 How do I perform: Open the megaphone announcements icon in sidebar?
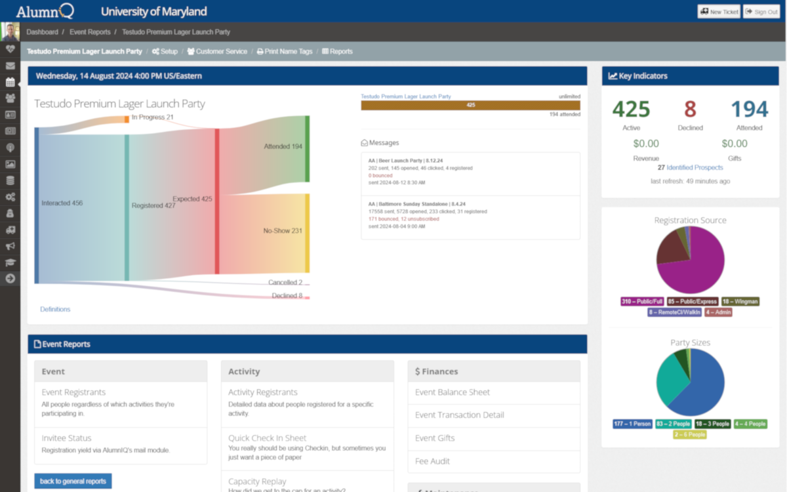tap(10, 246)
